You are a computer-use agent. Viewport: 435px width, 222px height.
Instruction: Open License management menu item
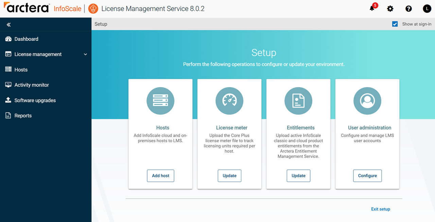click(38, 54)
